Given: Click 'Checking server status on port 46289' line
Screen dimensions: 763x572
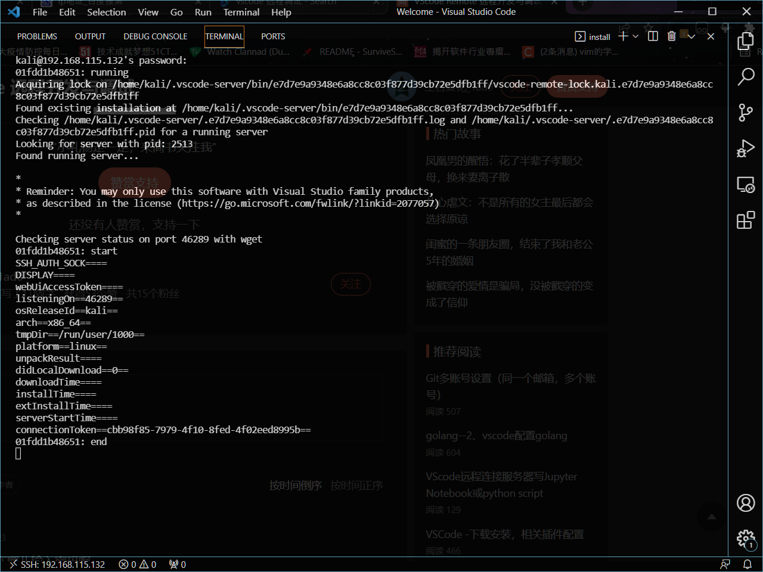Looking at the screenshot, I should (139, 239).
